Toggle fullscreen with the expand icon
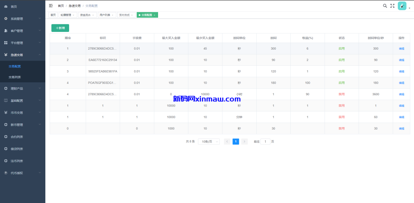This screenshot has height=203, width=414. tap(392, 6)
